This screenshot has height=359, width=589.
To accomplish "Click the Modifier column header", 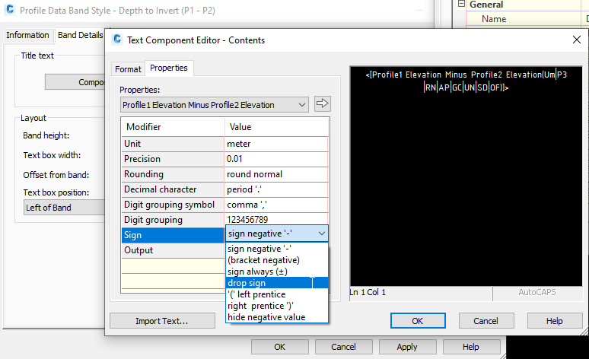I will pos(173,127).
